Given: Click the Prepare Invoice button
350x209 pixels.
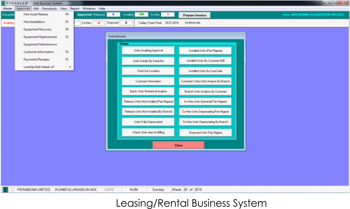Looking at the screenshot, I should point(194,15).
